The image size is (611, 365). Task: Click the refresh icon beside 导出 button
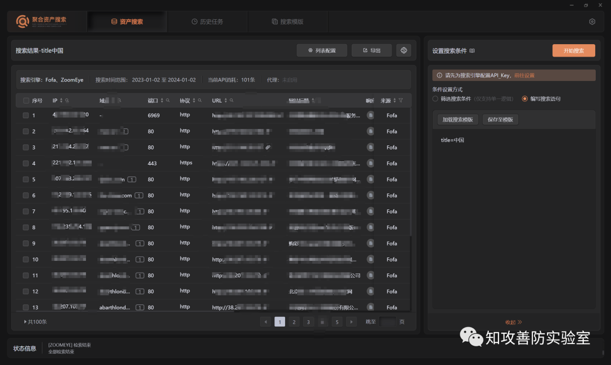(404, 50)
